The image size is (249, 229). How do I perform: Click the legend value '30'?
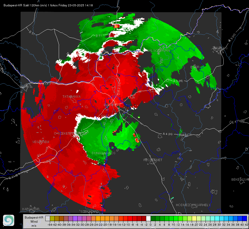tap(219, 225)
